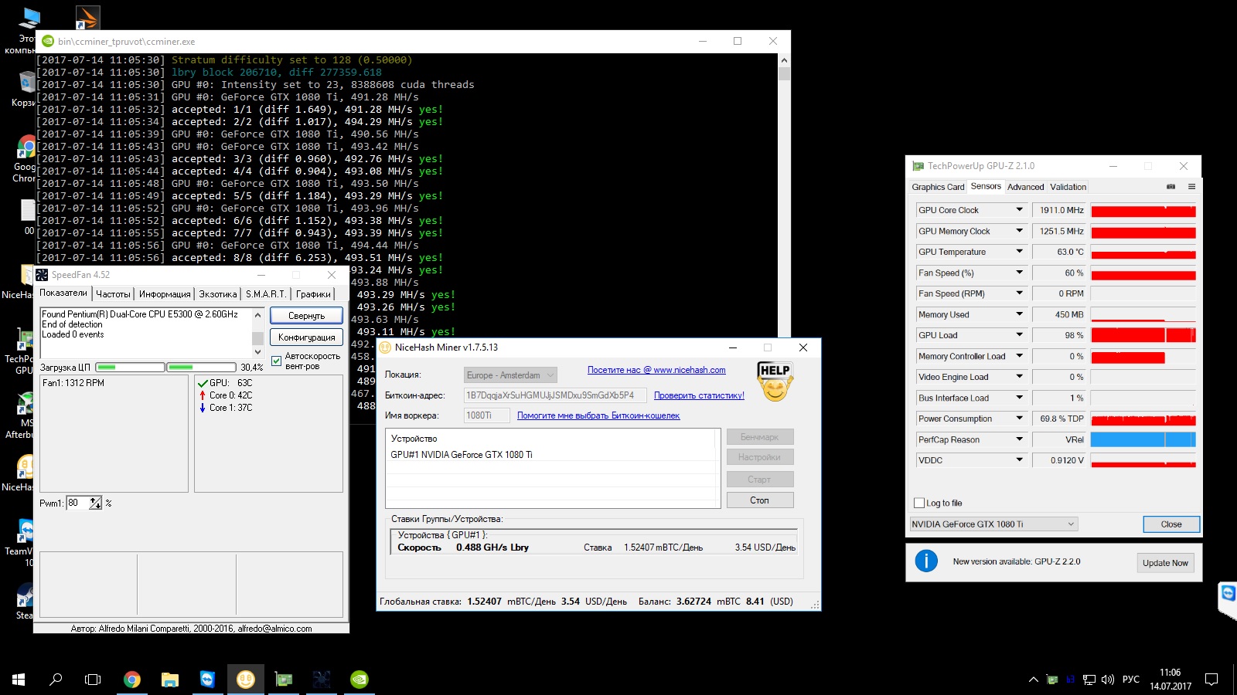Click the Pwm1 value spinner arrows

point(96,503)
